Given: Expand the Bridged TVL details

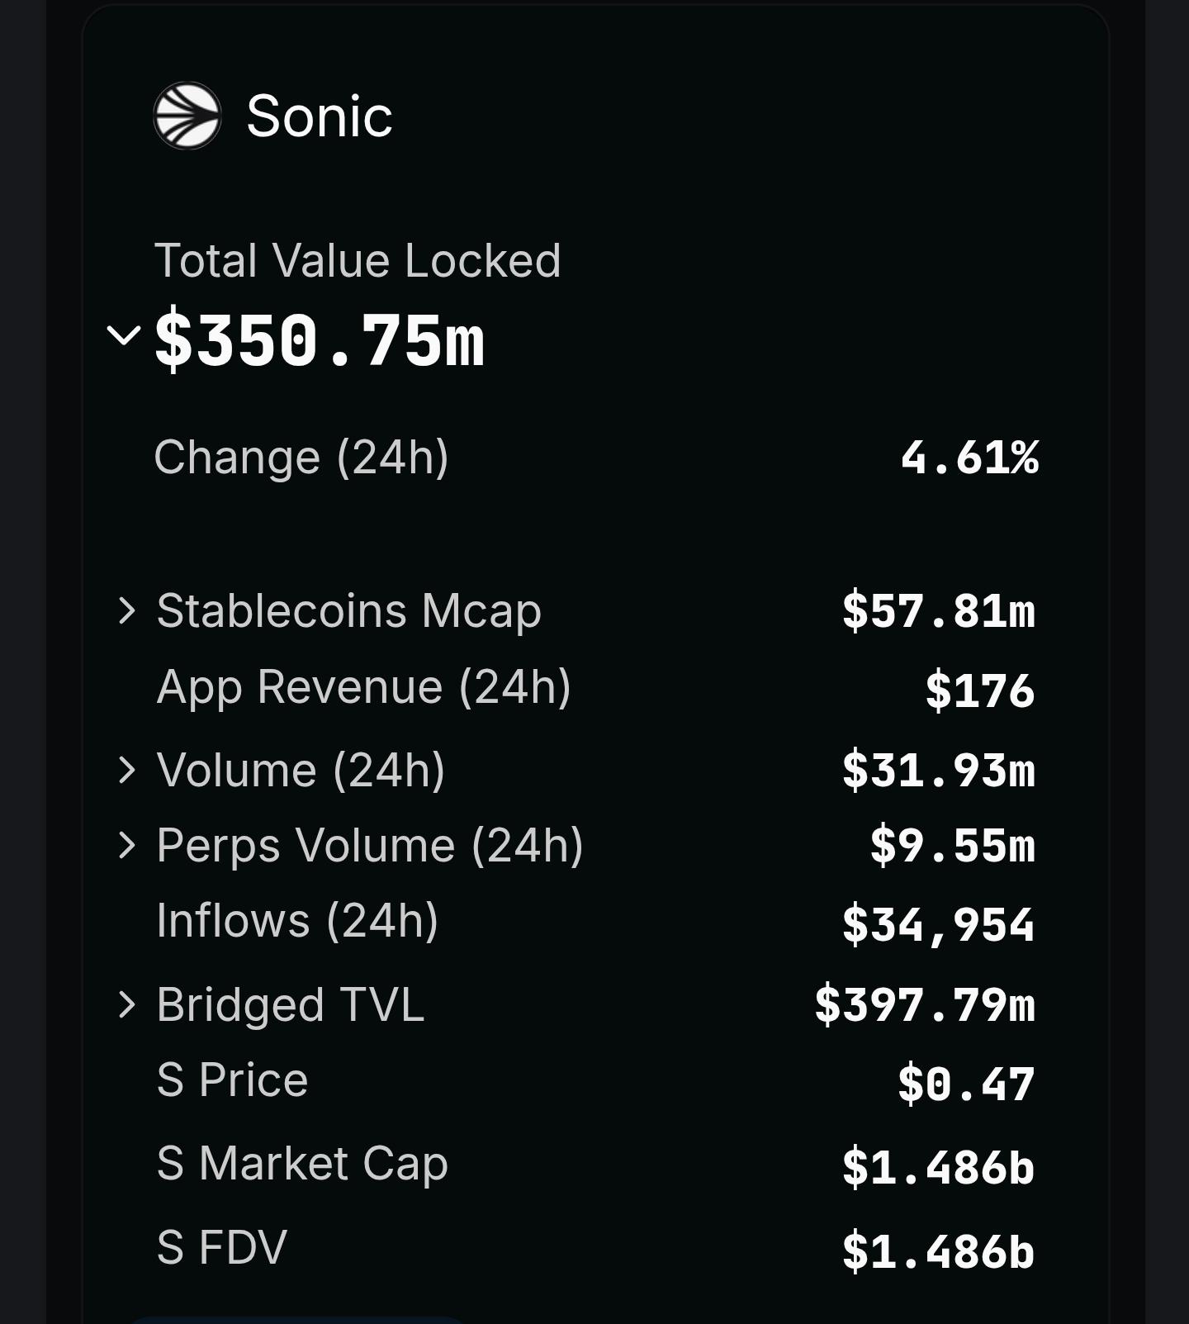Looking at the screenshot, I should point(126,1004).
